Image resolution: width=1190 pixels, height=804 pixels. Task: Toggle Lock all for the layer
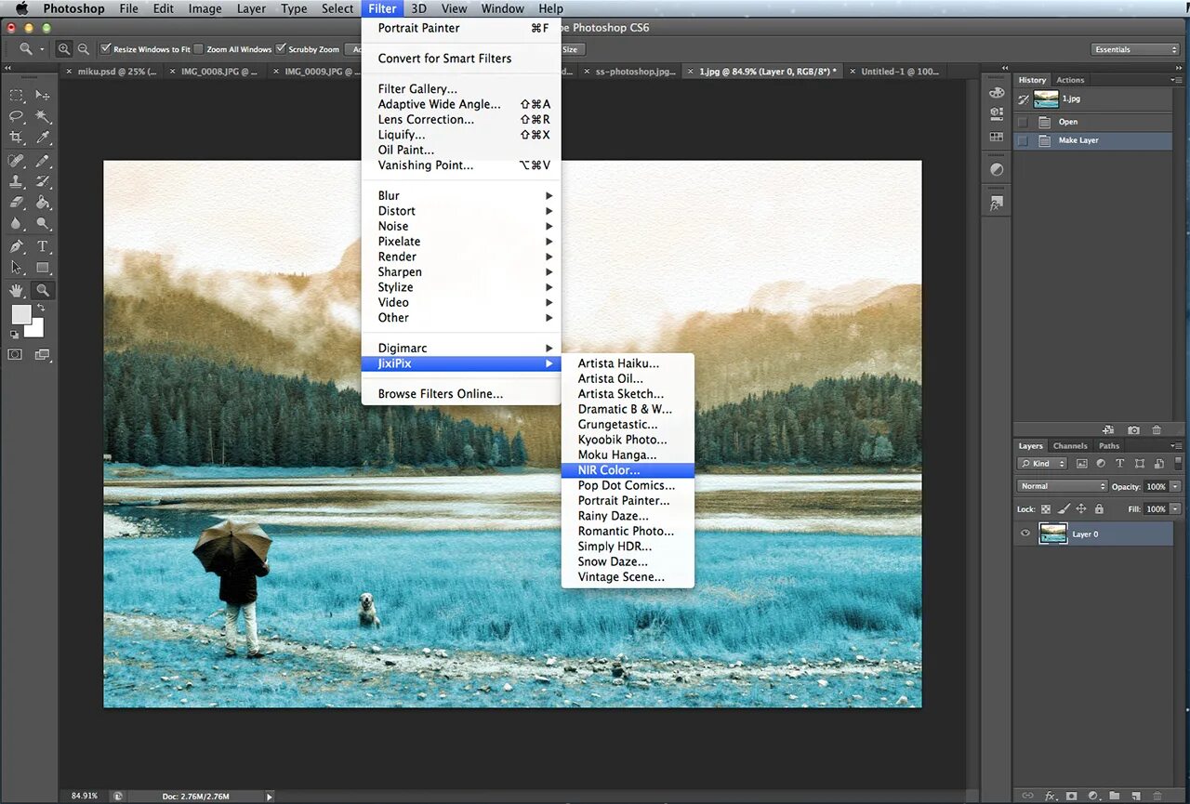pos(1099,509)
